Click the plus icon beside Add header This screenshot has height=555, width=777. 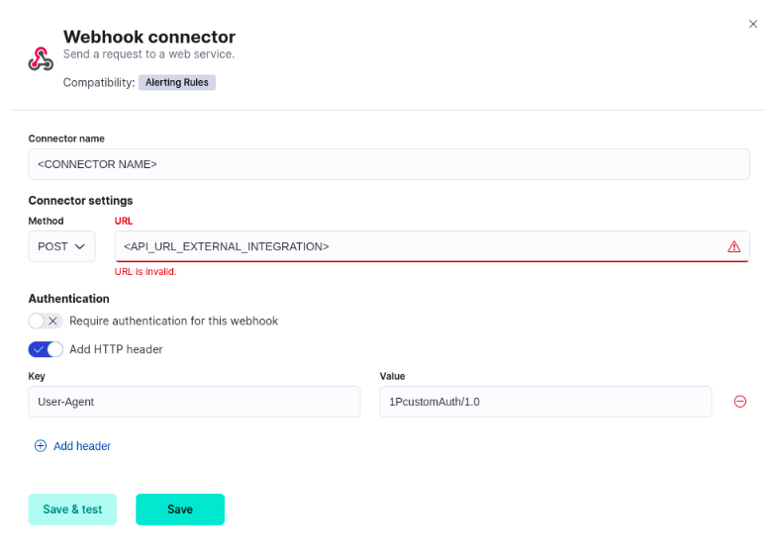[41, 446]
